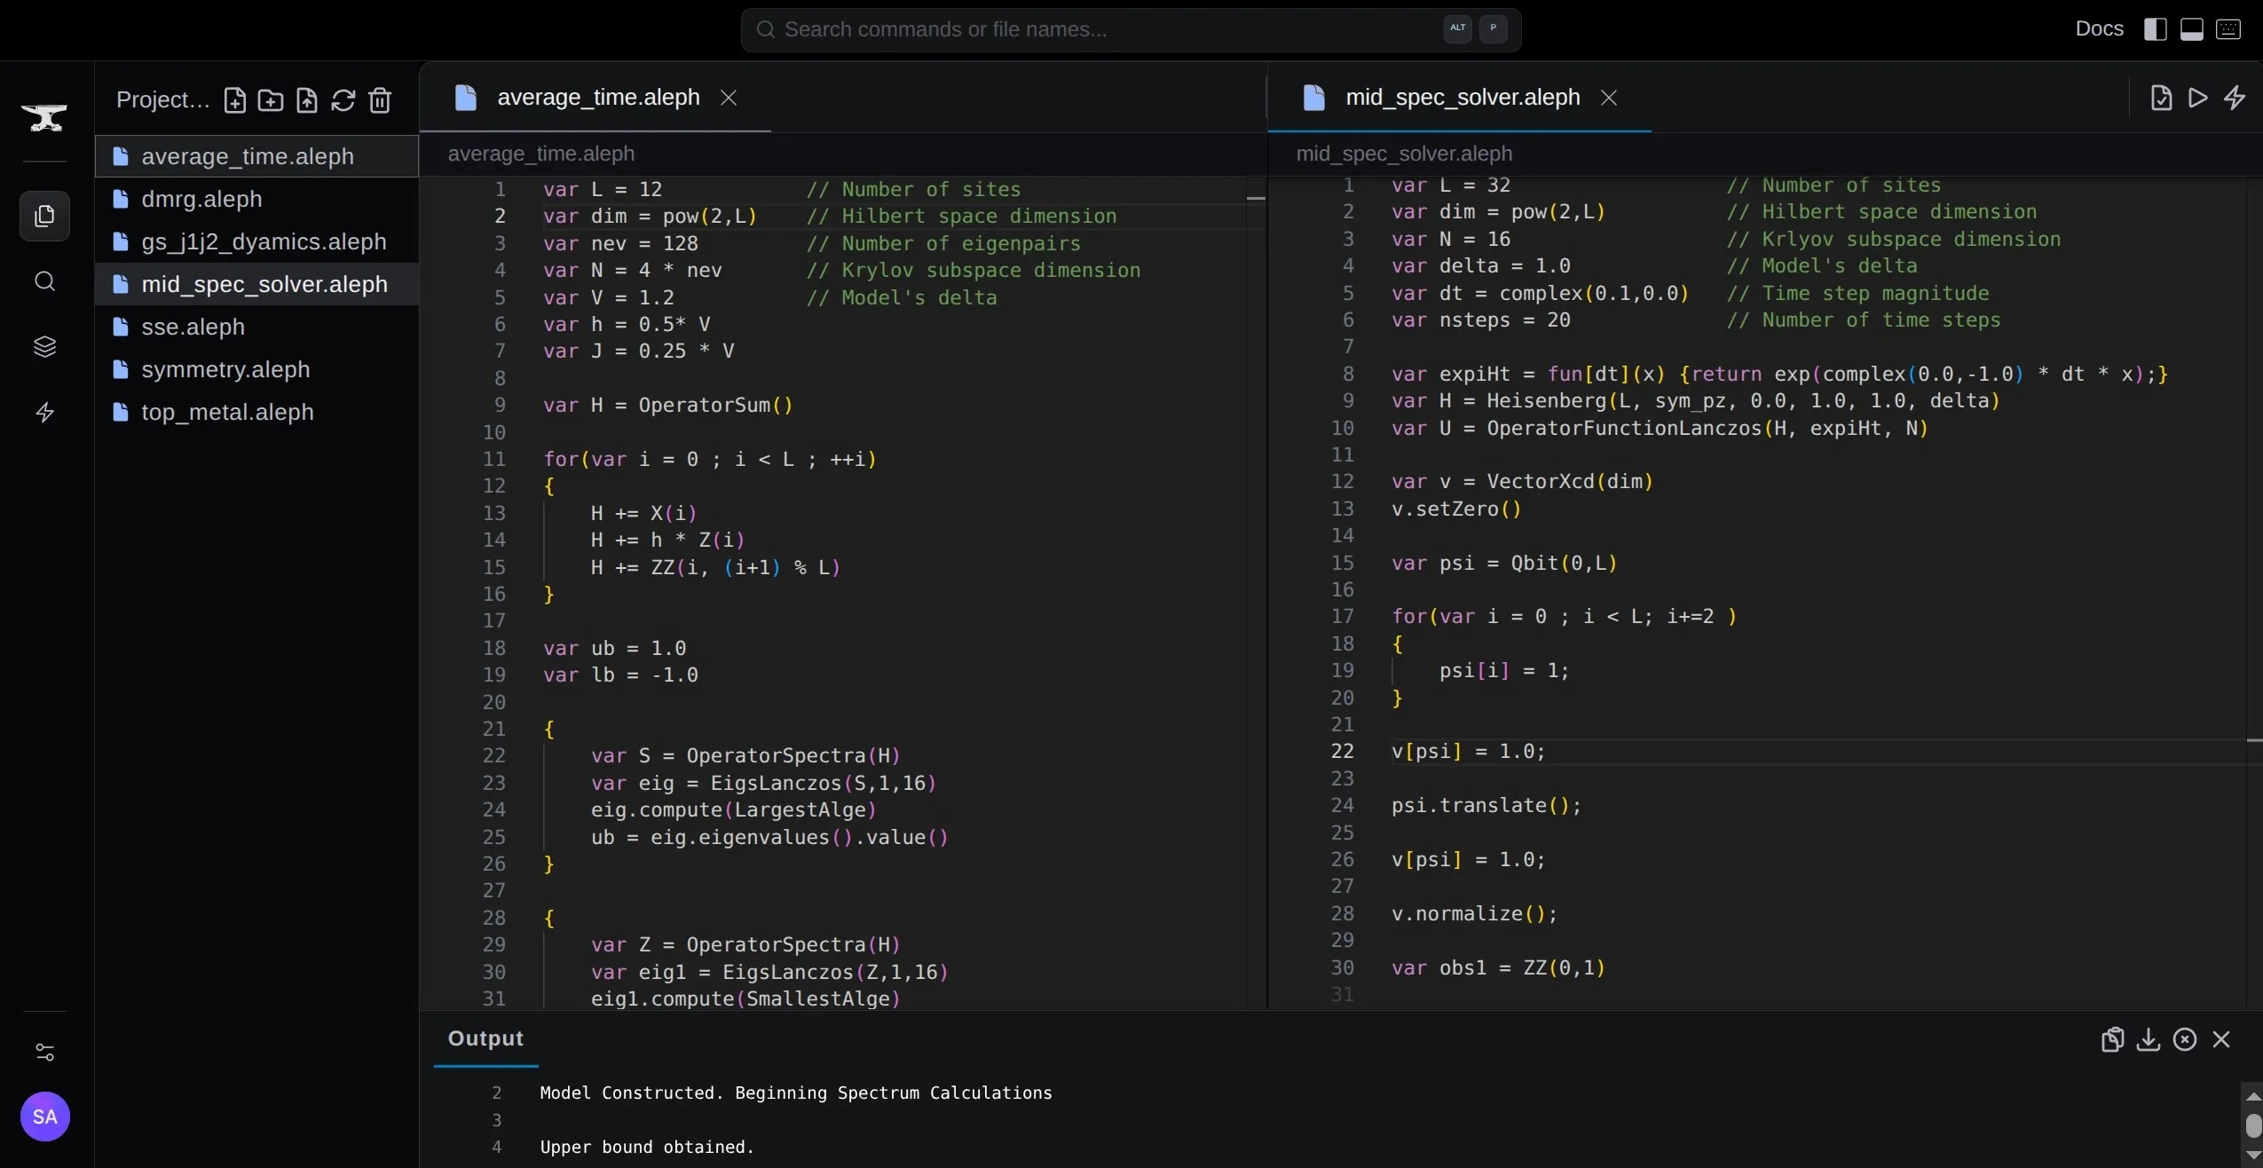Create a new file in project
Viewport: 2263px width, 1168px height.
click(234, 100)
